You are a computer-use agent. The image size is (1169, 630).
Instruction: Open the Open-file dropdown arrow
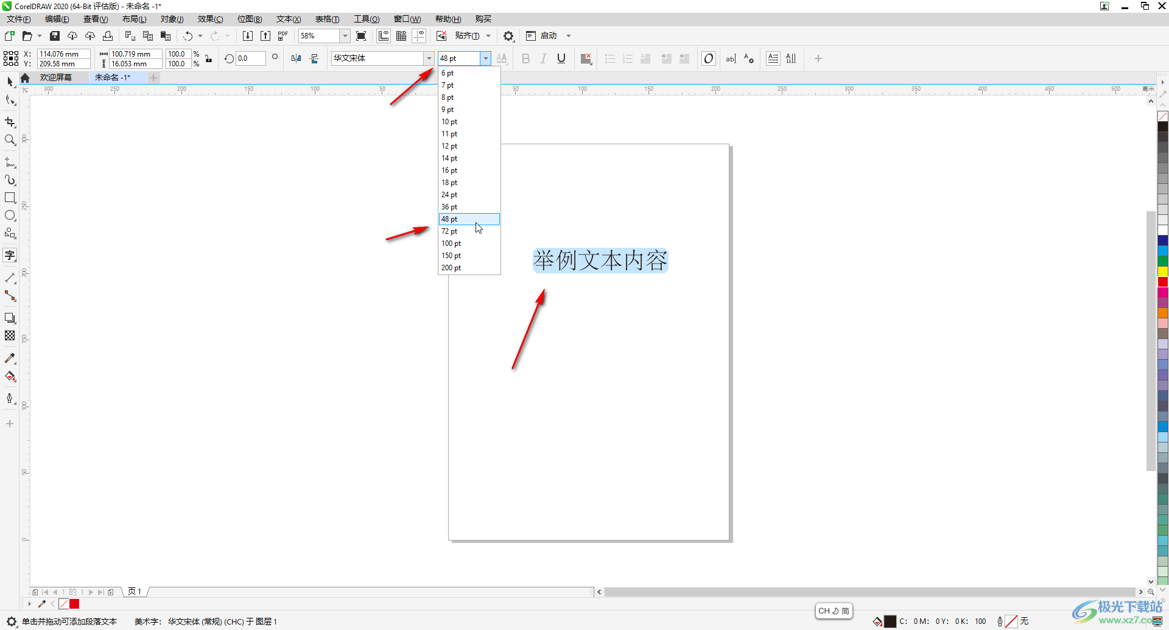40,36
